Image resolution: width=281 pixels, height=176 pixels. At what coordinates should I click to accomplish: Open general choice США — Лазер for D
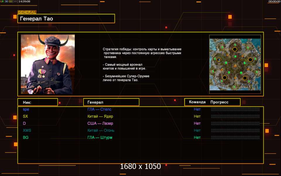[100, 123]
